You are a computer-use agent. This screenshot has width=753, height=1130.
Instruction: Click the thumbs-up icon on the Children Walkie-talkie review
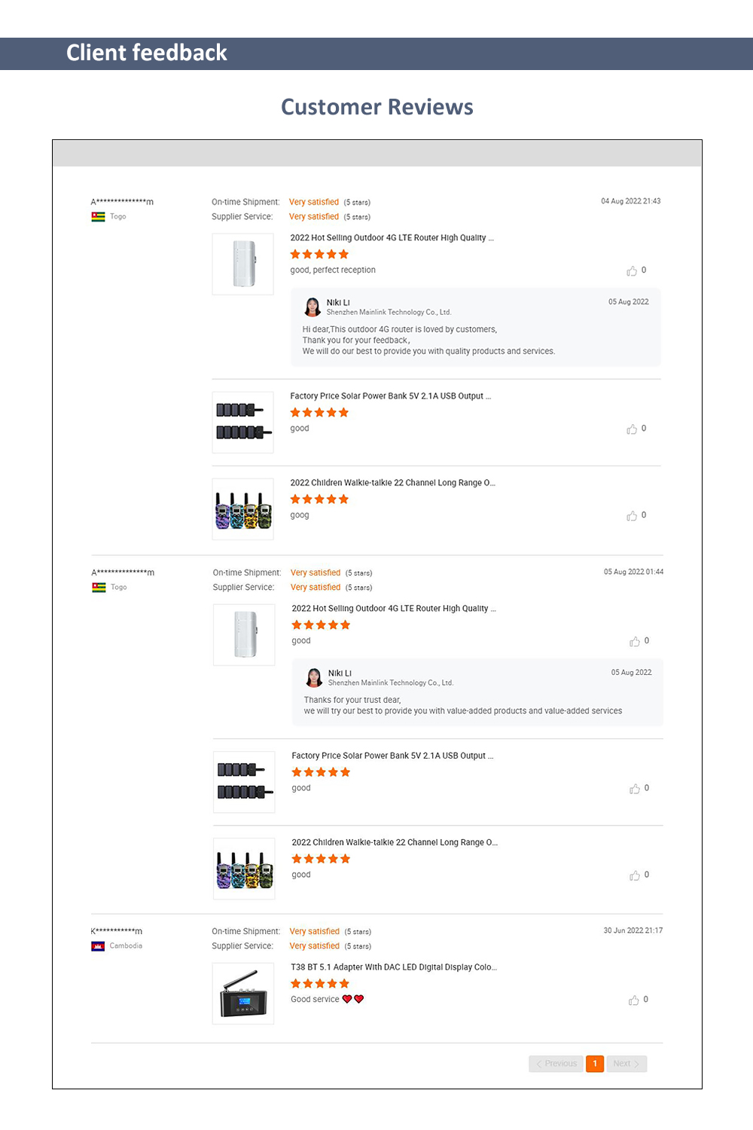pos(632,515)
